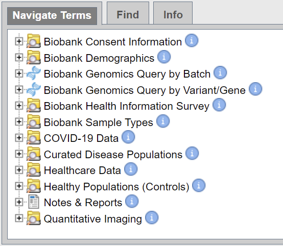Click info icon beside Healthcare Data
283x246 pixels.
coord(131,169)
